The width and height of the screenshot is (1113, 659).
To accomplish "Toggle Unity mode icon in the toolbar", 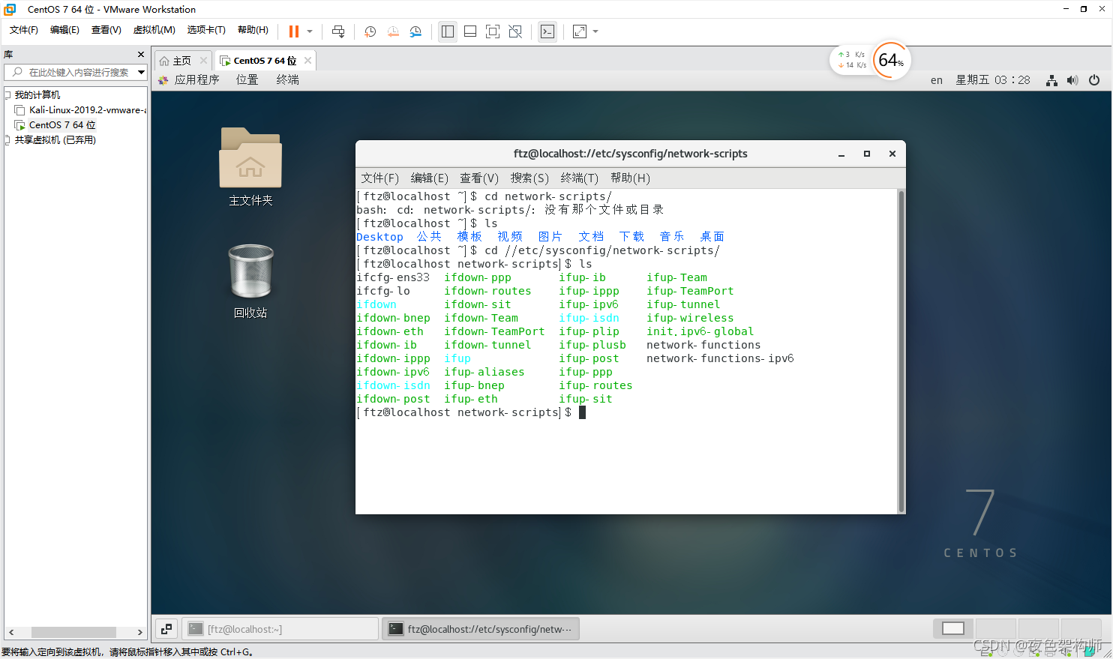I will click(515, 31).
